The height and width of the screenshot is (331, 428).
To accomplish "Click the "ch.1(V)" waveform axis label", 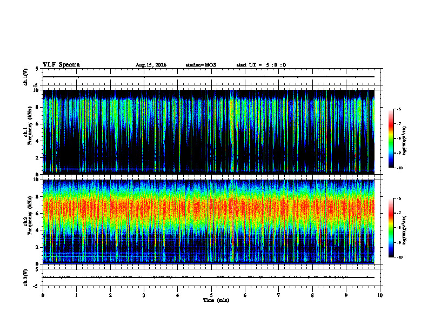I will tap(25, 77).
